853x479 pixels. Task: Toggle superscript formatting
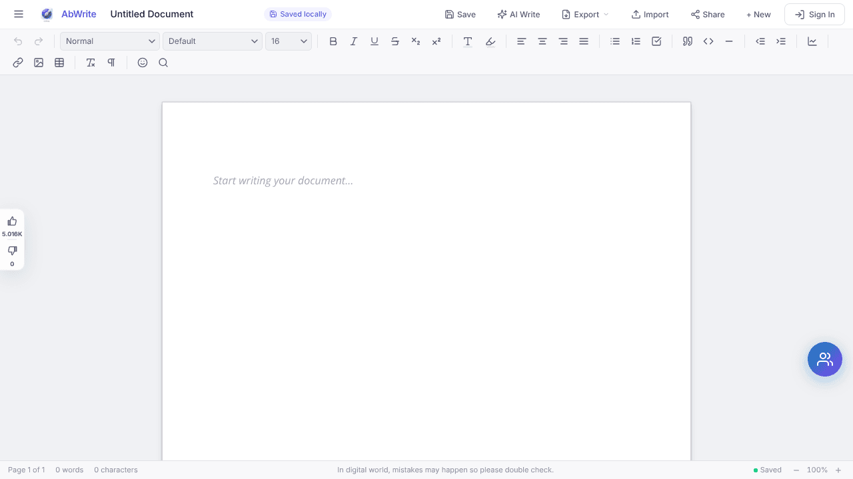click(x=436, y=41)
